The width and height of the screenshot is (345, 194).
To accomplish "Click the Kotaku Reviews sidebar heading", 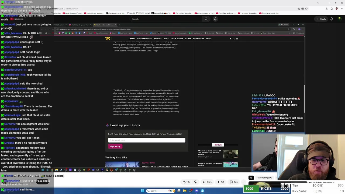I will [218, 145].
